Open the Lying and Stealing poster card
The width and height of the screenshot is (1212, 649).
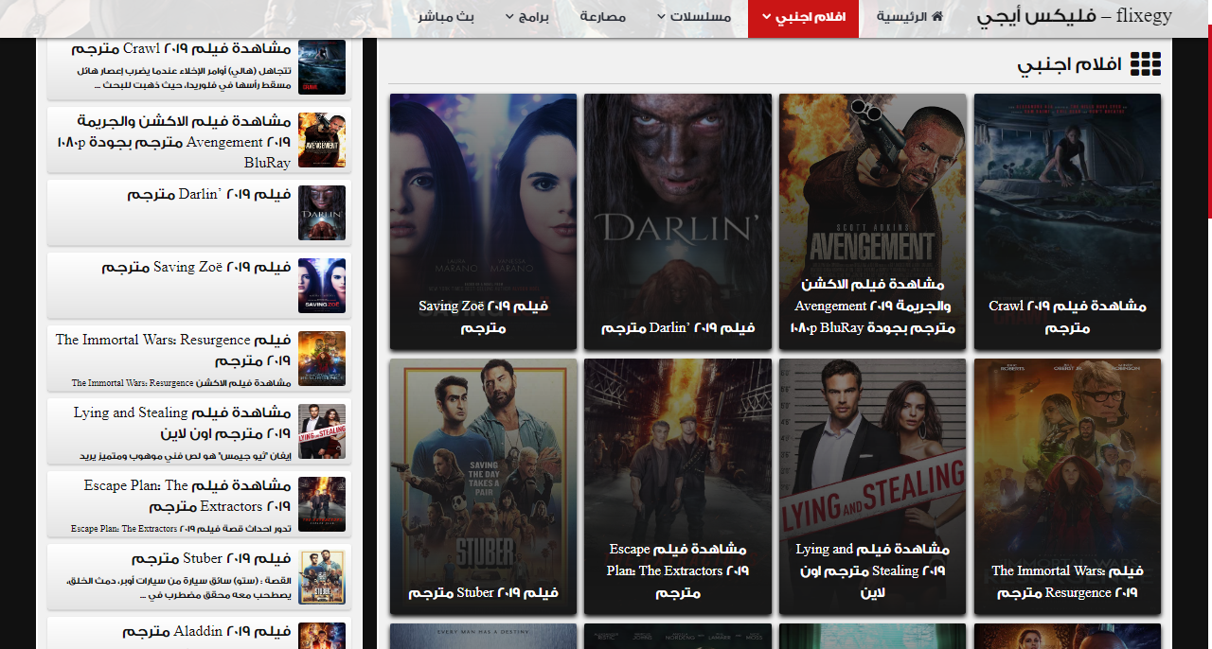[x=873, y=486]
